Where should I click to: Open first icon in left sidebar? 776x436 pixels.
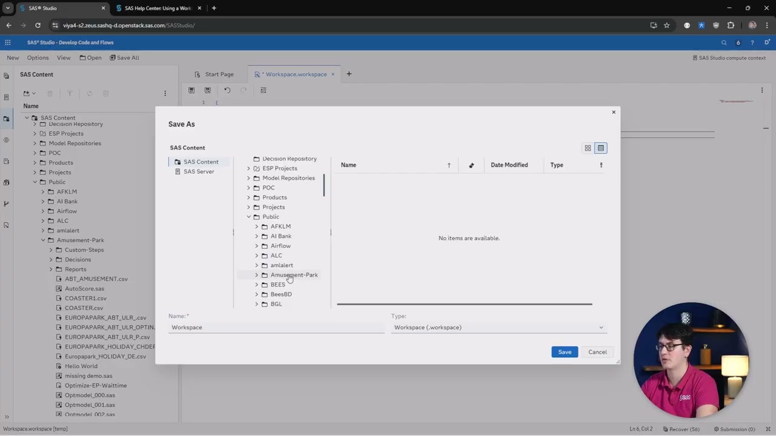[x=6, y=76]
